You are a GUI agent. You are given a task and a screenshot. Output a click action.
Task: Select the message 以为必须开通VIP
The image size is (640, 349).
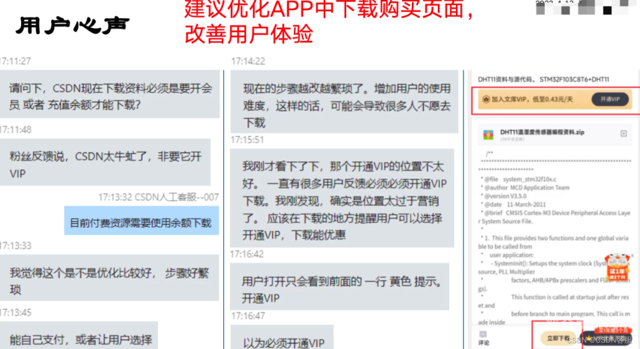pyautogui.click(x=282, y=337)
